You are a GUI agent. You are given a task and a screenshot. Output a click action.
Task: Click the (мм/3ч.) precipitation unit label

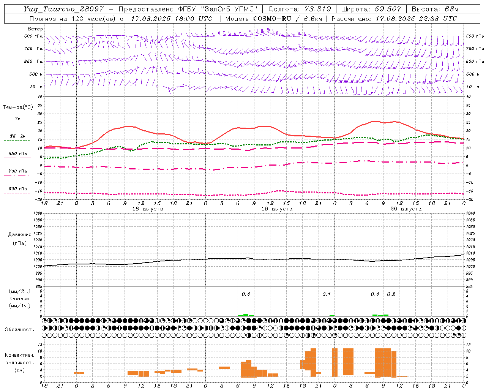click(x=19, y=292)
